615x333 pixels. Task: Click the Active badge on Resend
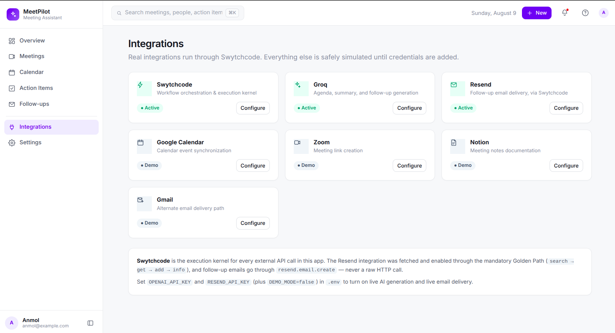[x=463, y=108]
